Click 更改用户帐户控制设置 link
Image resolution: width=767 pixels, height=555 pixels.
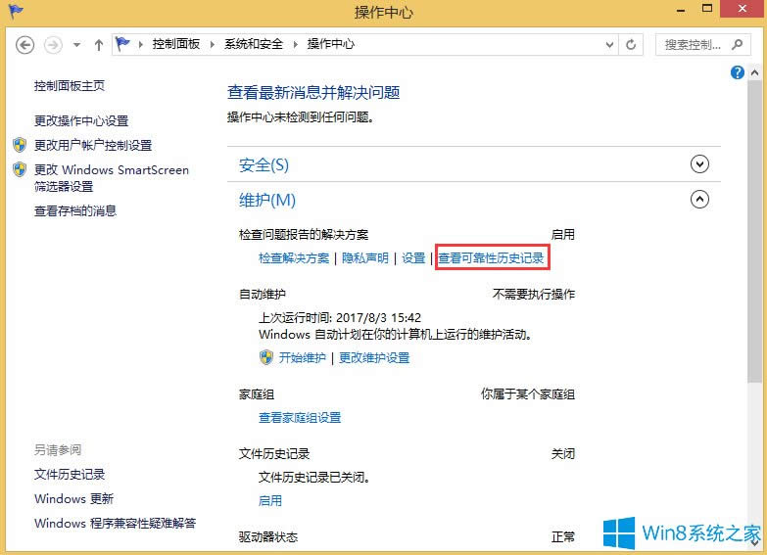(93, 145)
